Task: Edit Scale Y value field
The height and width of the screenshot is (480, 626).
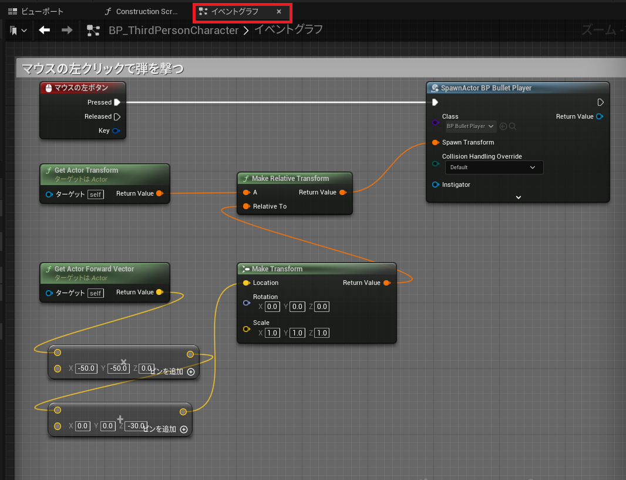Action: click(x=297, y=333)
